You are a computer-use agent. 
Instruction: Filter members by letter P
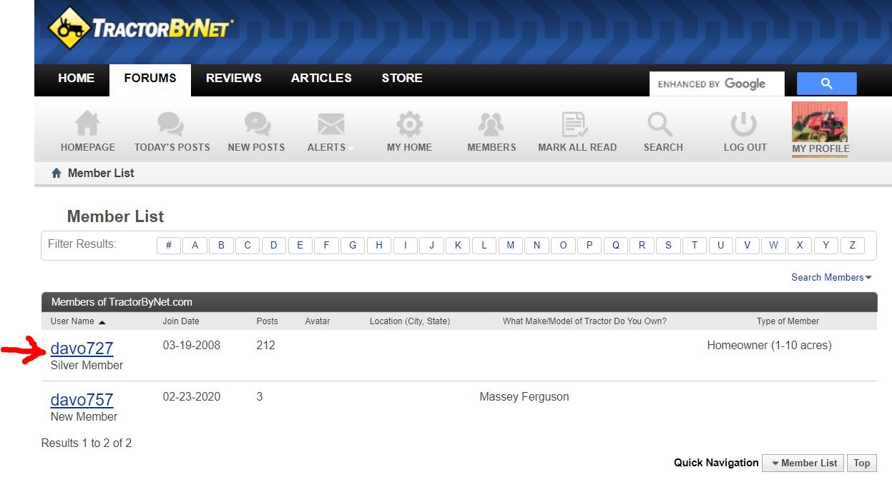[589, 246]
